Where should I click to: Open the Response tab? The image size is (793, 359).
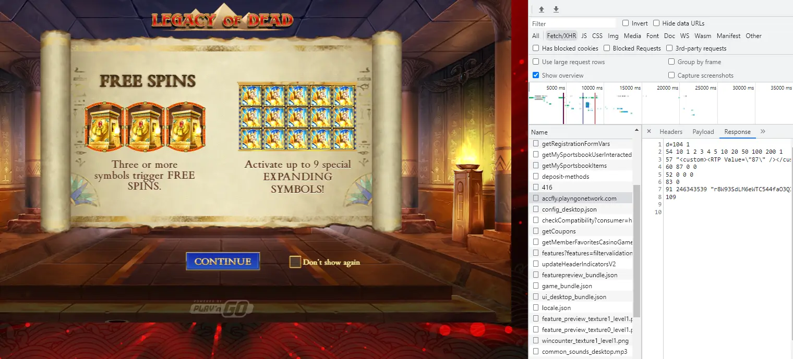click(x=737, y=132)
